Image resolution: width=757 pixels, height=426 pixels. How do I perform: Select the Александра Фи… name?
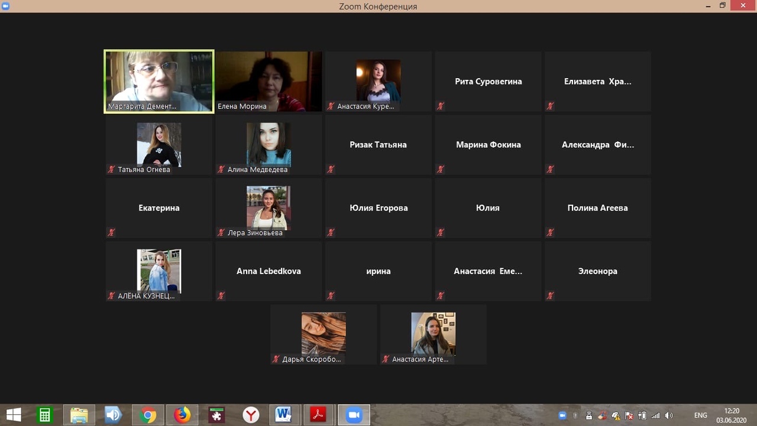(598, 144)
